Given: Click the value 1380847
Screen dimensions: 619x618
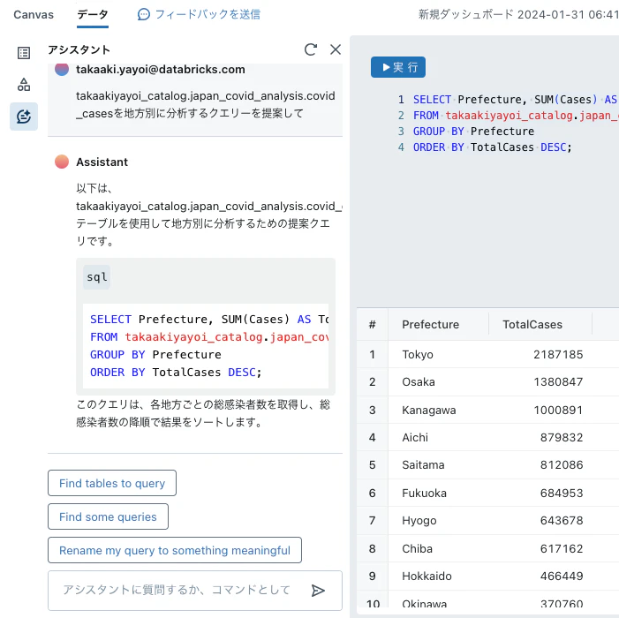Looking at the screenshot, I should [558, 382].
